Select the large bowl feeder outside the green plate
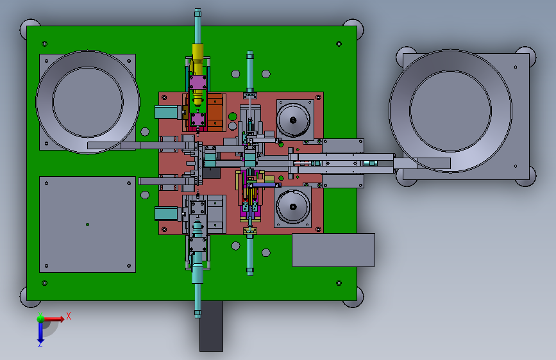The image size is (556, 360). pyautogui.click(x=451, y=111)
